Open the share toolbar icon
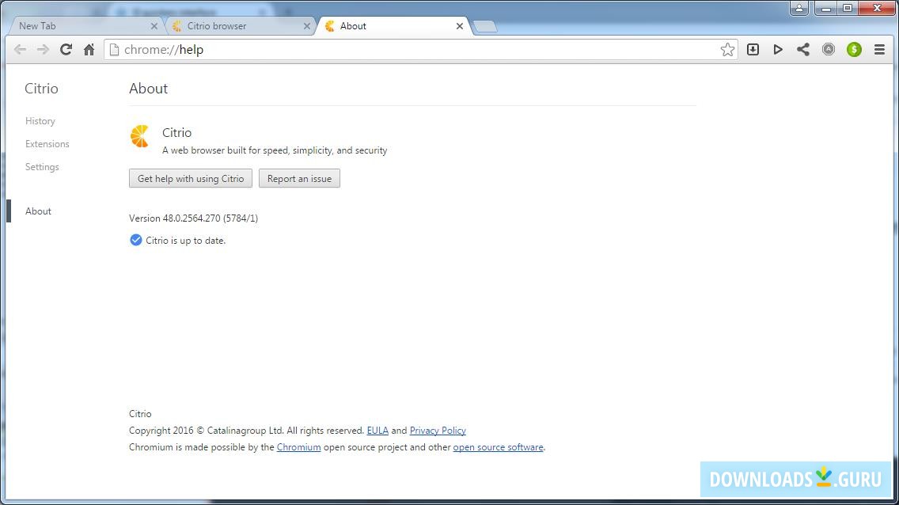Viewport: 899px width, 505px height. pos(803,50)
